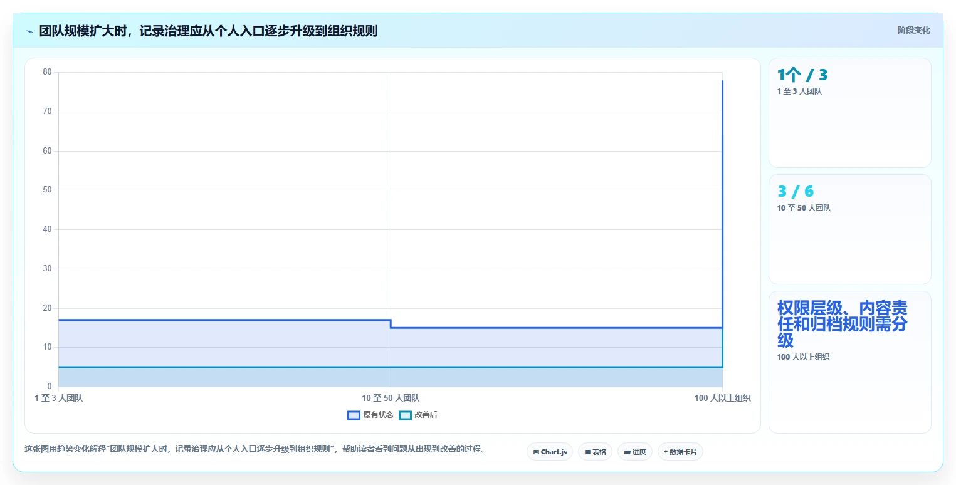Image resolution: width=956 pixels, height=485 pixels.
Task: Click the description sentence below the chart
Action: coord(255,449)
